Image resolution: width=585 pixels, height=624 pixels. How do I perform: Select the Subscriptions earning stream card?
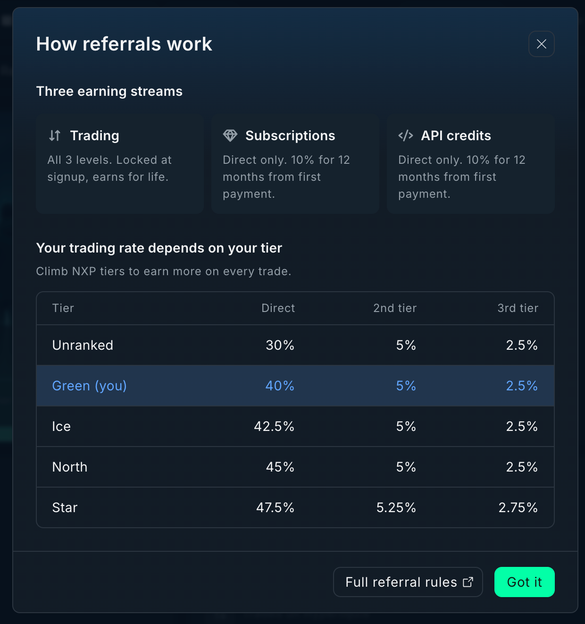[295, 164]
